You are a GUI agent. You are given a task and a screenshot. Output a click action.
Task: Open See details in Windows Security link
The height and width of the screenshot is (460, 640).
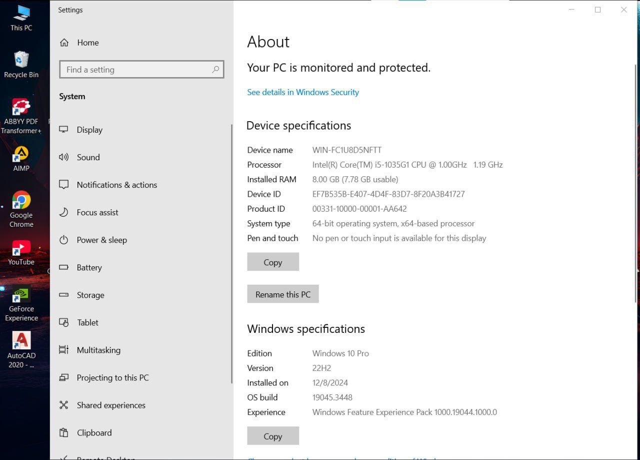pyautogui.click(x=303, y=92)
